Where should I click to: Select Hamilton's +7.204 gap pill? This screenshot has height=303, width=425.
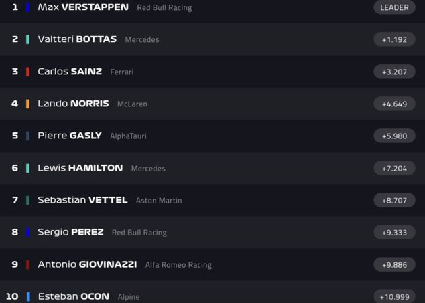click(x=394, y=168)
